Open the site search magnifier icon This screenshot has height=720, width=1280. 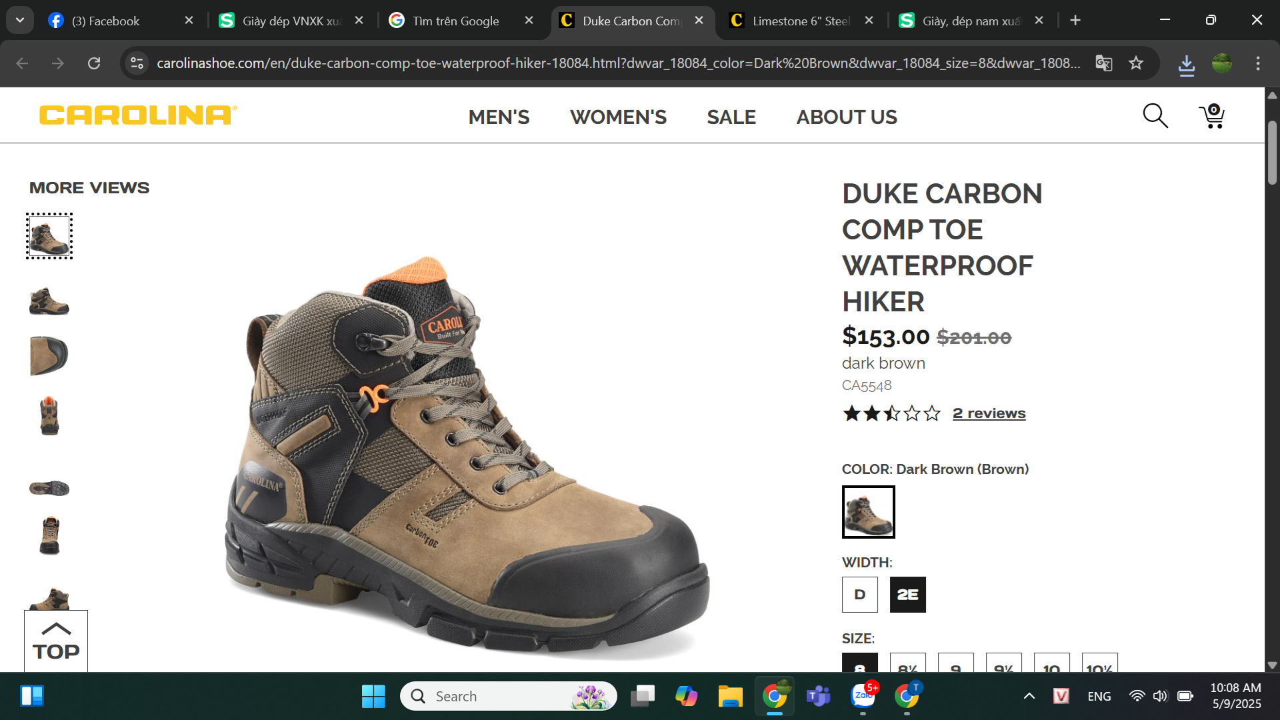point(1155,116)
